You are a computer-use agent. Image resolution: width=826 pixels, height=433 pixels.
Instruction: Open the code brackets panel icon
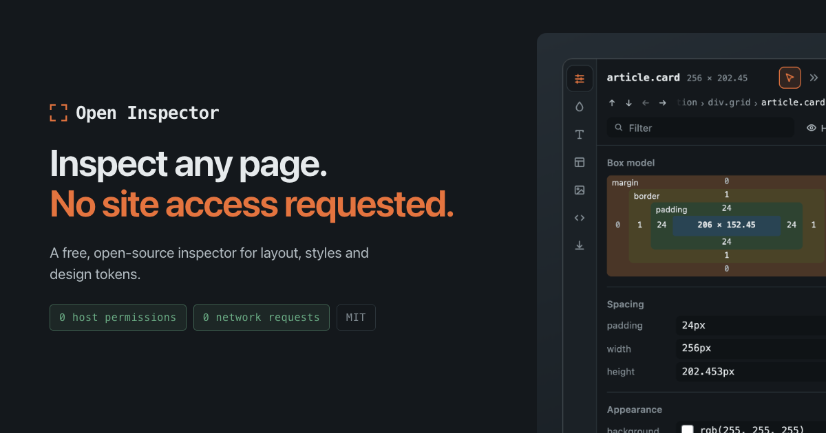point(580,218)
